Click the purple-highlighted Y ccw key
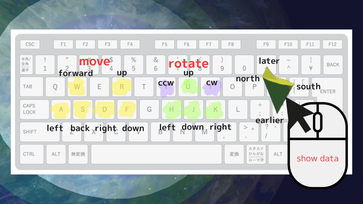Image resolution: width=363 pixels, height=204 pixels. 166,87
